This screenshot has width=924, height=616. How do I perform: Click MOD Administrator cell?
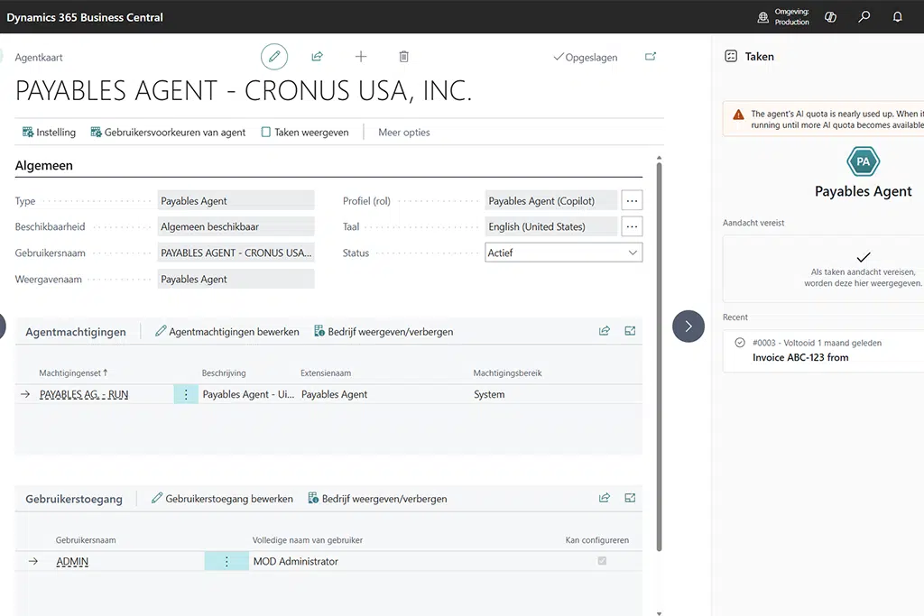coord(296,562)
